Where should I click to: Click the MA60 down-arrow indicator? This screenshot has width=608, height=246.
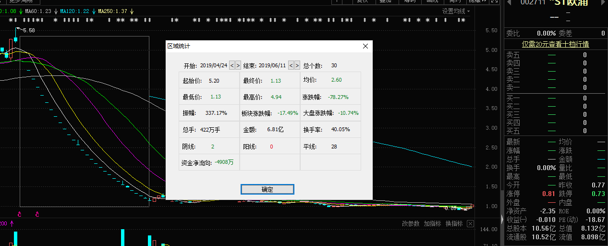57,11
